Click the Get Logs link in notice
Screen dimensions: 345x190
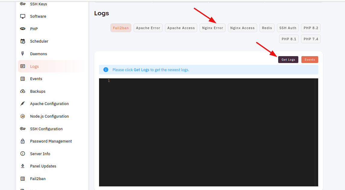141,70
